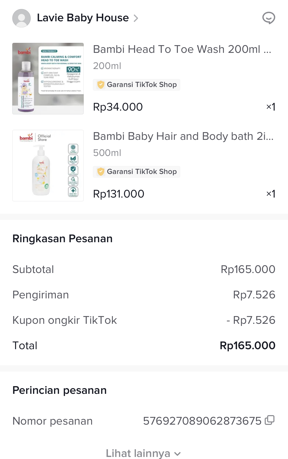This screenshot has width=288, height=459.
Task: Open chat with the seller icon
Action: (269, 18)
